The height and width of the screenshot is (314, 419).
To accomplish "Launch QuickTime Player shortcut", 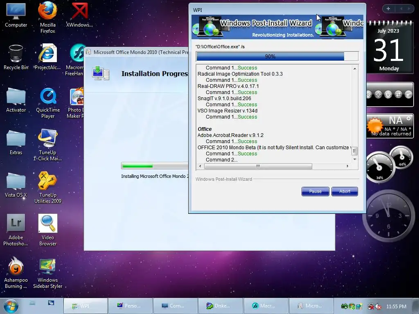I will [x=48, y=103].
